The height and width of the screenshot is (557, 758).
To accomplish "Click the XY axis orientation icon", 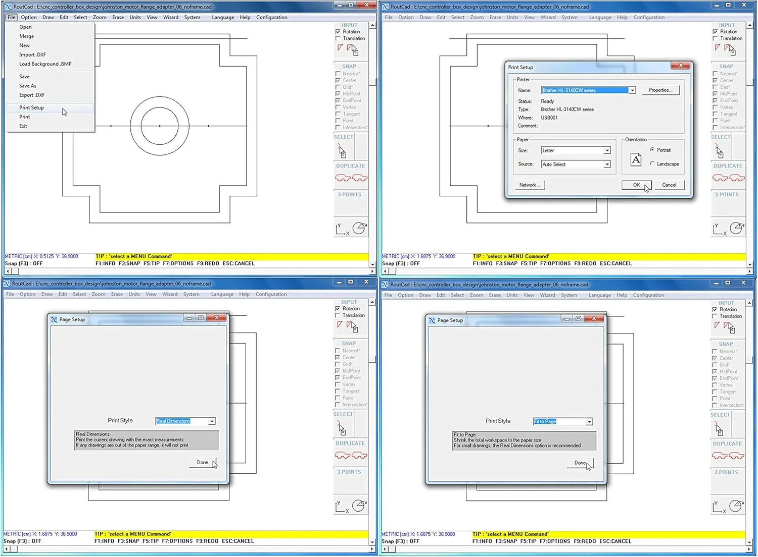I will coord(341,229).
